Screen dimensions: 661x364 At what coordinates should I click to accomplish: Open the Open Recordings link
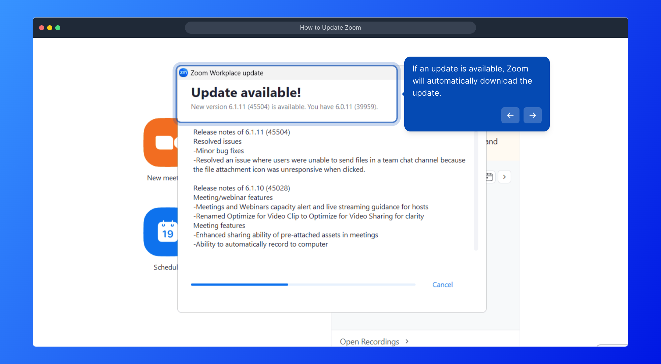click(369, 341)
